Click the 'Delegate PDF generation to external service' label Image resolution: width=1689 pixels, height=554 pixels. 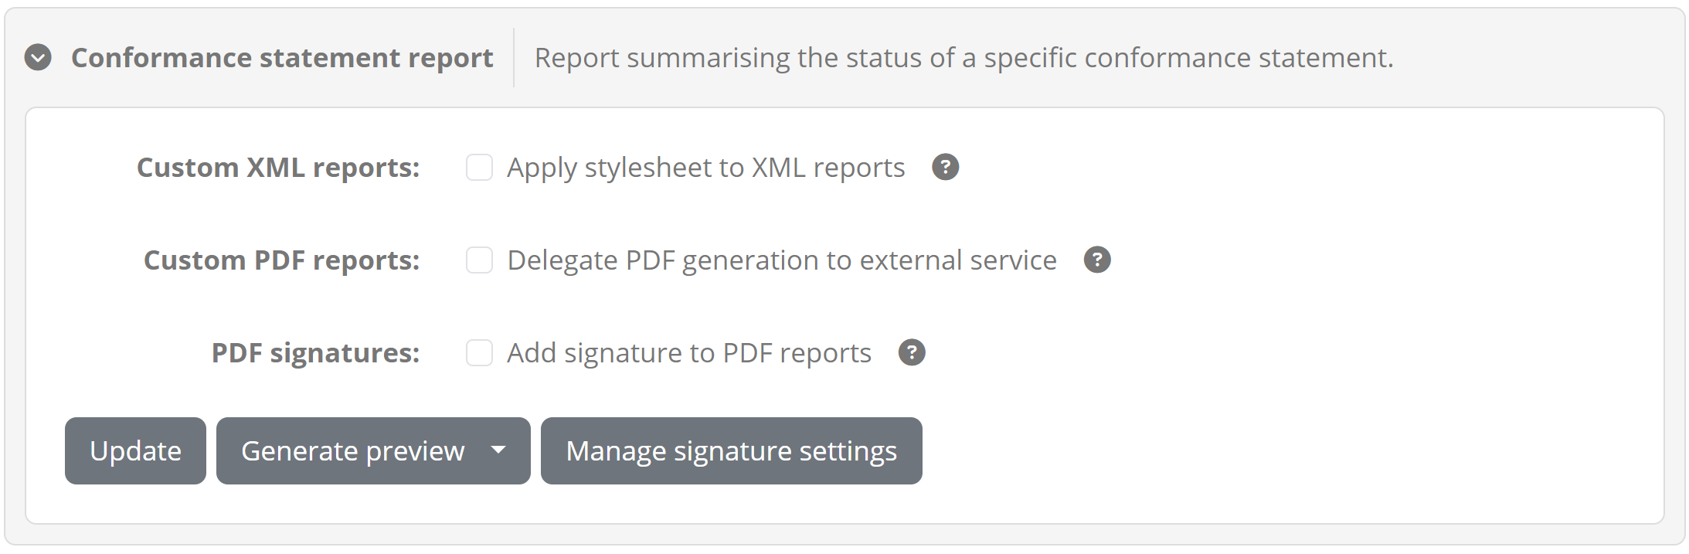tap(781, 260)
